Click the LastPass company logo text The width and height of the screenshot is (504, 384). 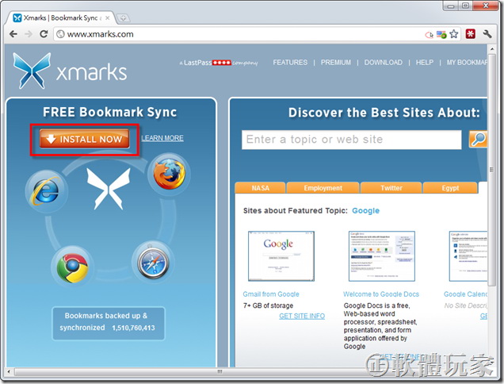219,63
